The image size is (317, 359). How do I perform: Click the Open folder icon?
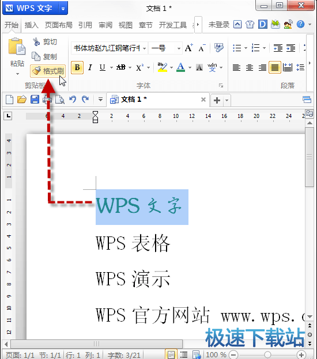22,100
